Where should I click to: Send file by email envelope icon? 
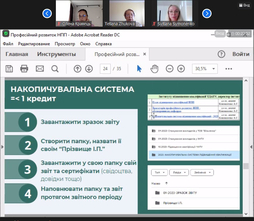40,69
